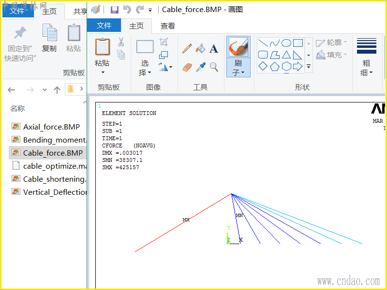Image resolution: width=387 pixels, height=290 pixels.
Task: Select the Color picker eyedropper
Action: click(x=201, y=67)
